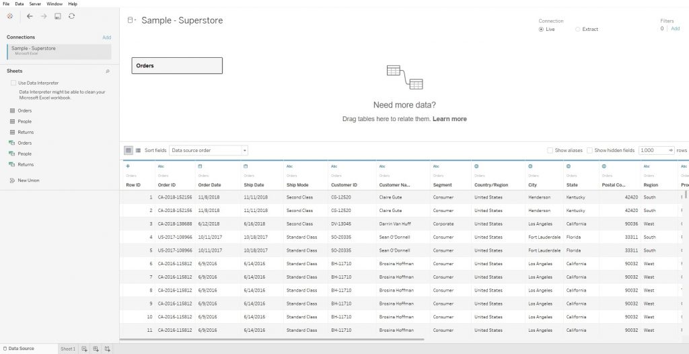This screenshot has width=689, height=354.
Task: Click number type icon above Row ID
Action: point(128,166)
